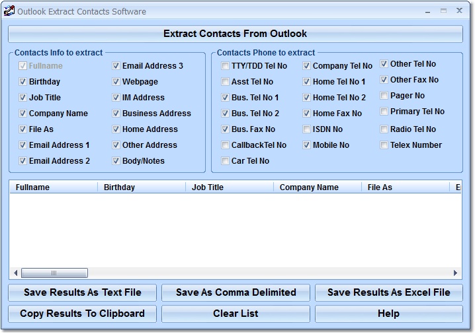This screenshot has width=475, height=334.
Task: Toggle Business Address checkbox
Action: 116,114
